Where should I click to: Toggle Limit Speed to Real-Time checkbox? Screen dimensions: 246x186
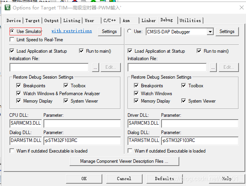click(x=12, y=40)
